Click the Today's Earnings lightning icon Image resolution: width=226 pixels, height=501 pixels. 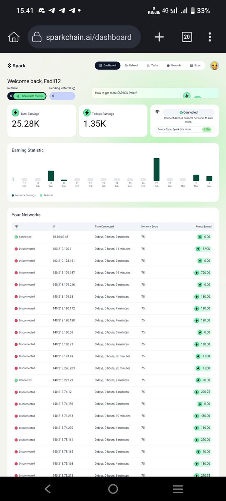point(87,113)
